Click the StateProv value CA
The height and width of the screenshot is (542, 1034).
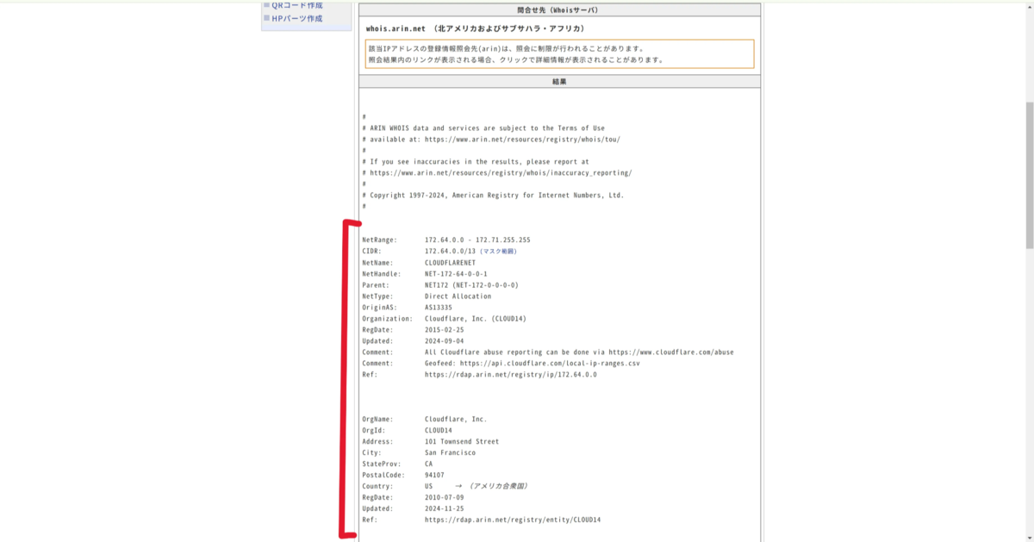pyautogui.click(x=429, y=464)
